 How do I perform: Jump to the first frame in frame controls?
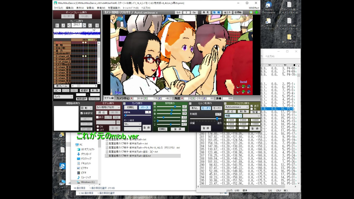point(57,25)
